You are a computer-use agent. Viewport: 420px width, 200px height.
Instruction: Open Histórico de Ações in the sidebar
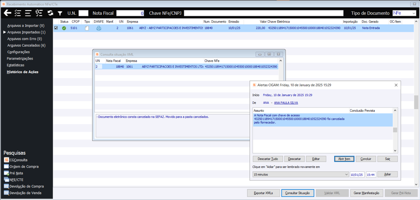(x=23, y=72)
